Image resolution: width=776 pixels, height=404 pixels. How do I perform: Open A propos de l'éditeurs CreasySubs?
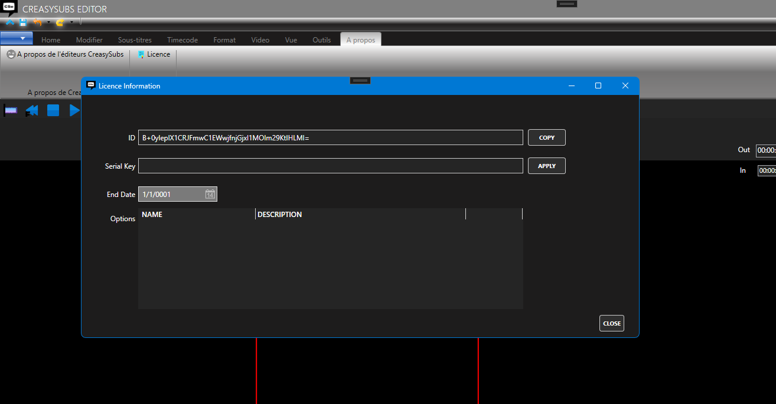[x=65, y=54]
